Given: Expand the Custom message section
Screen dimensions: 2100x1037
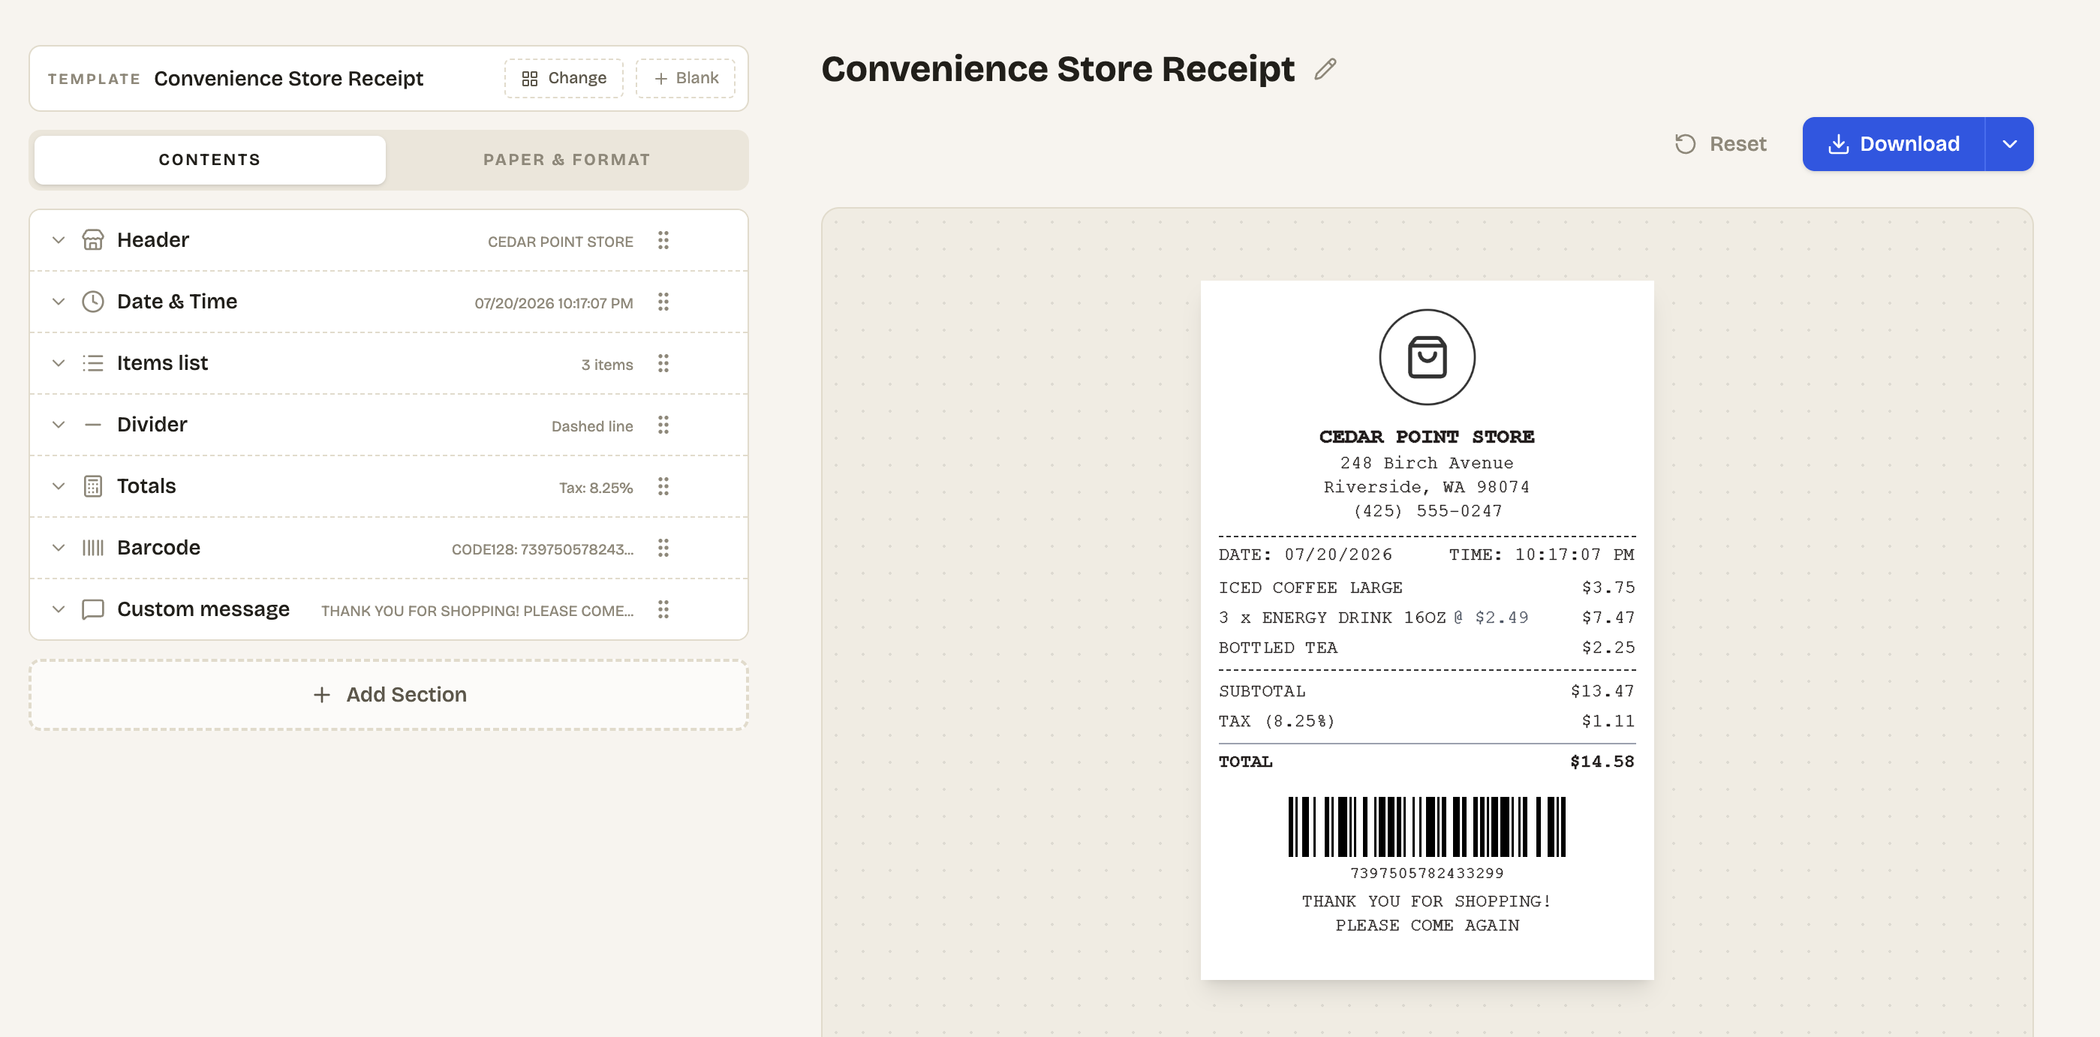Looking at the screenshot, I should coord(59,609).
